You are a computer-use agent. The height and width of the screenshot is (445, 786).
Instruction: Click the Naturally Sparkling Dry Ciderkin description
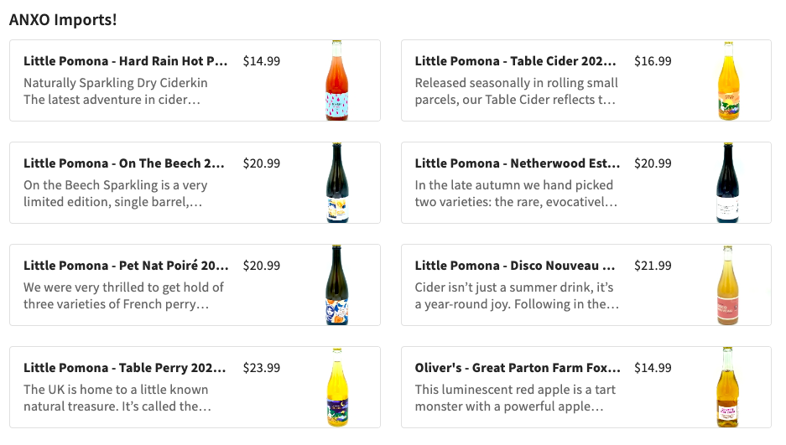[116, 83]
